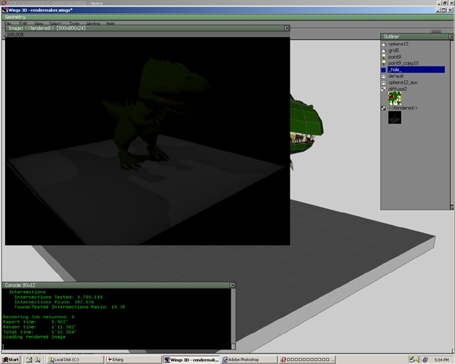The height and width of the screenshot is (364, 455).
Task: Click the <<Rendered>> image checker icon
Action: coord(384,108)
